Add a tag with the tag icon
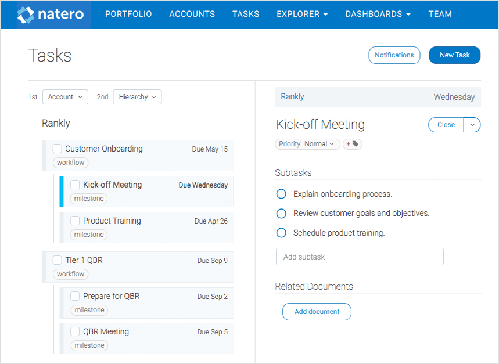This screenshot has width=499, height=364. (352, 144)
